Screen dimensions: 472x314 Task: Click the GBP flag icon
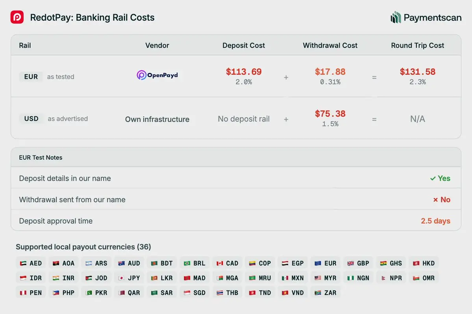[x=351, y=263]
